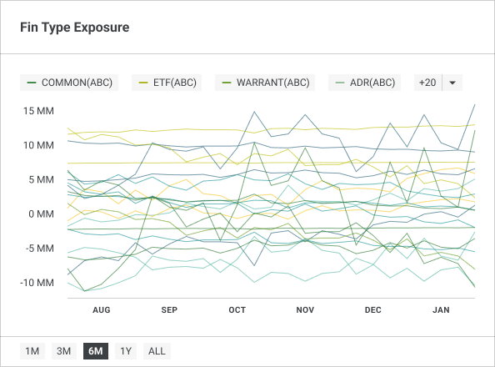Click the -10 MM axis label

37,283
